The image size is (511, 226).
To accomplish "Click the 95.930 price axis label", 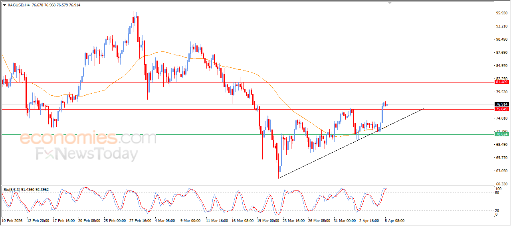I will (502, 13).
